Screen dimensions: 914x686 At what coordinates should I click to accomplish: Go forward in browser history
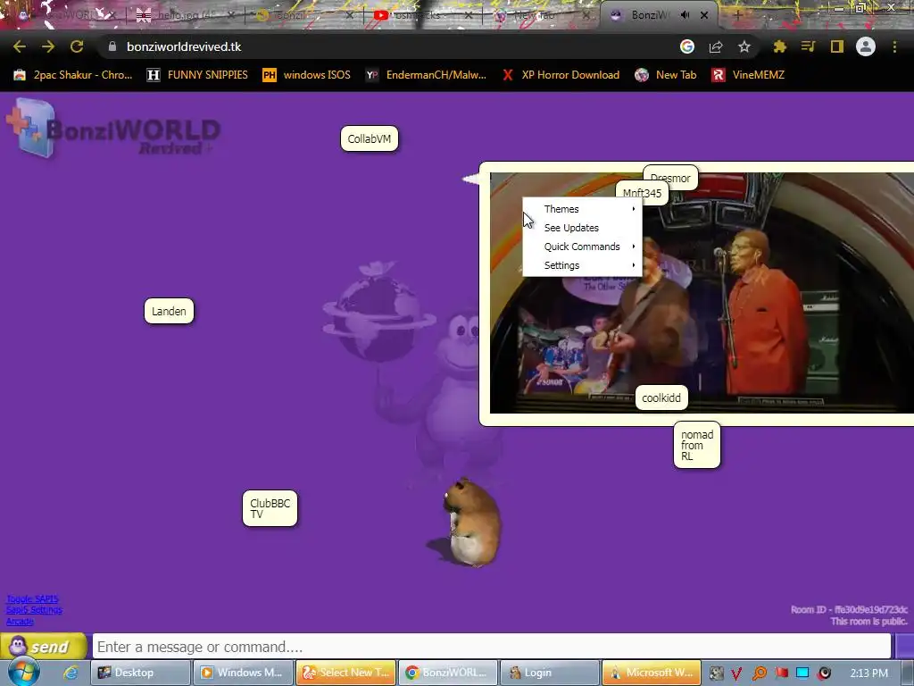pos(48,46)
